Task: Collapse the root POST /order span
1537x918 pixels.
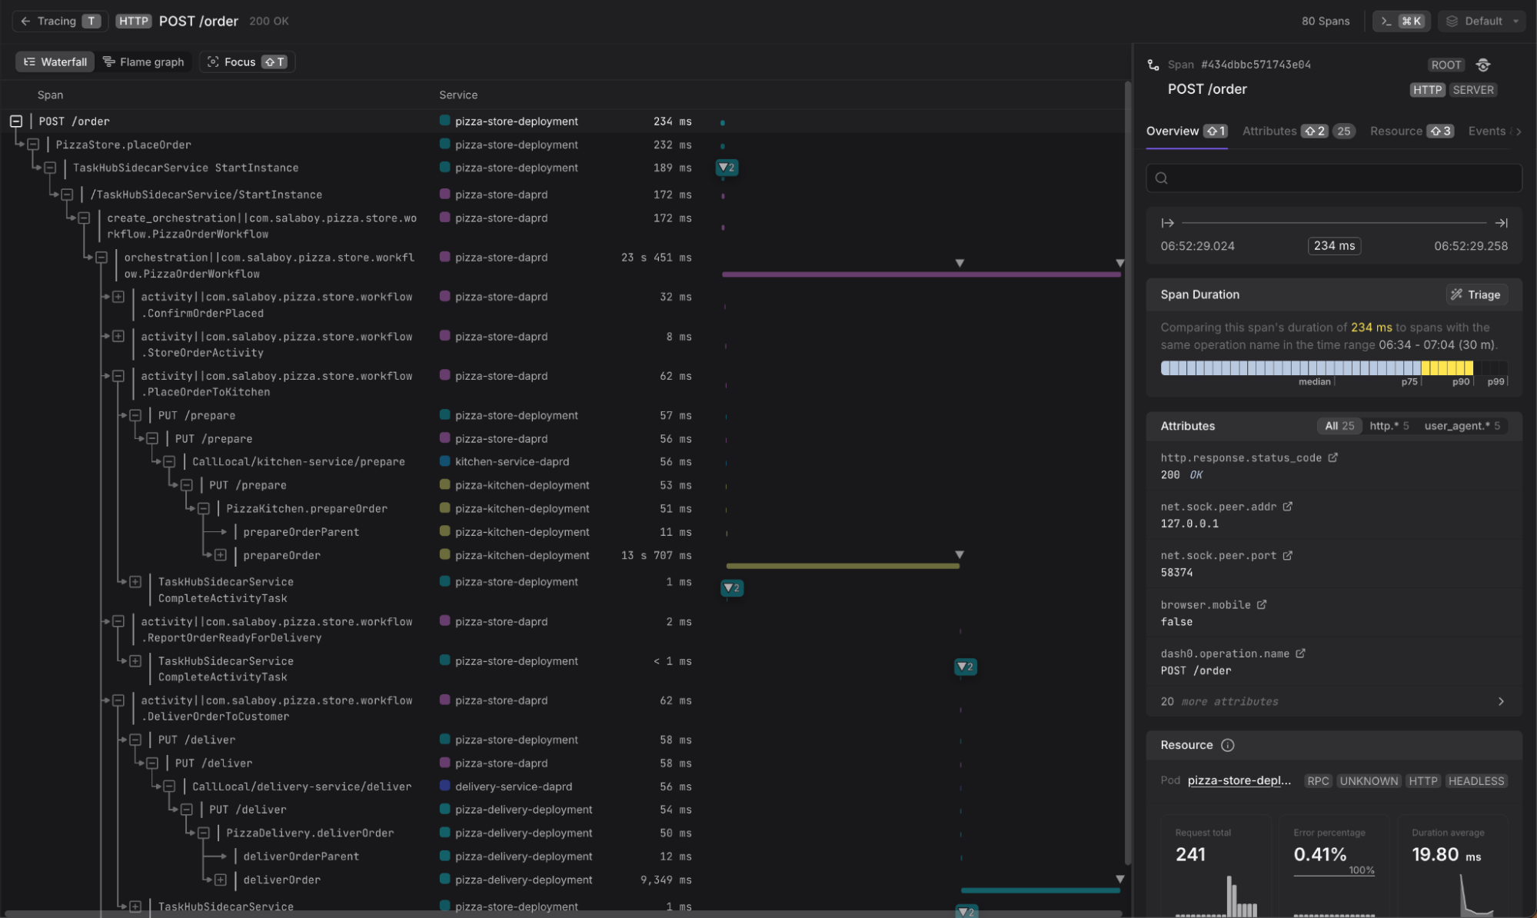Action: 16,121
